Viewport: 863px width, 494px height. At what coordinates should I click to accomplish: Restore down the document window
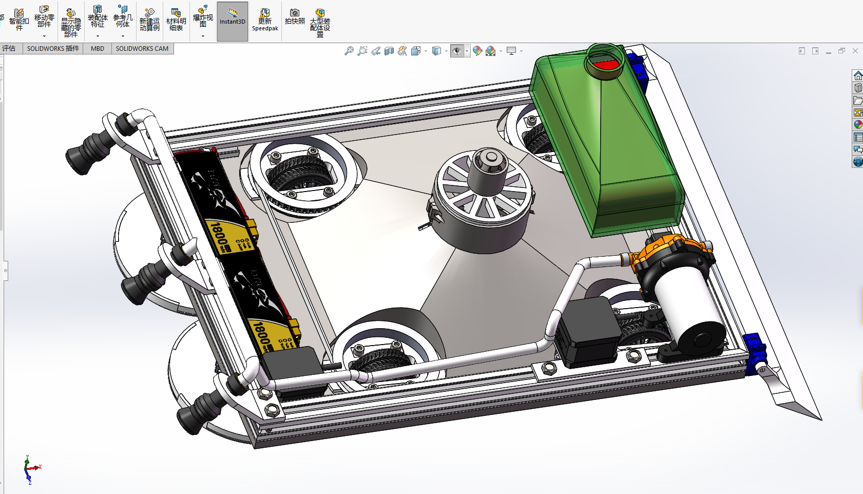click(x=842, y=51)
